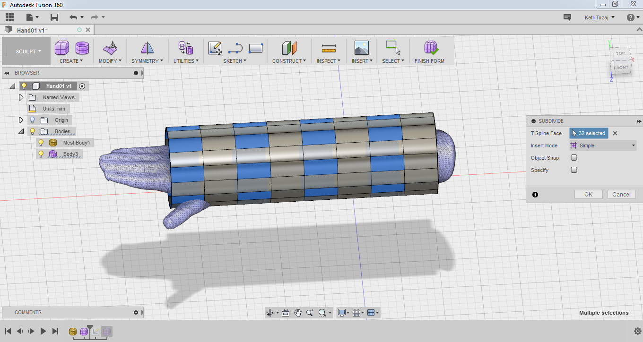The width and height of the screenshot is (643, 342).
Task: Open the File menu dropdown
Action: tap(32, 17)
